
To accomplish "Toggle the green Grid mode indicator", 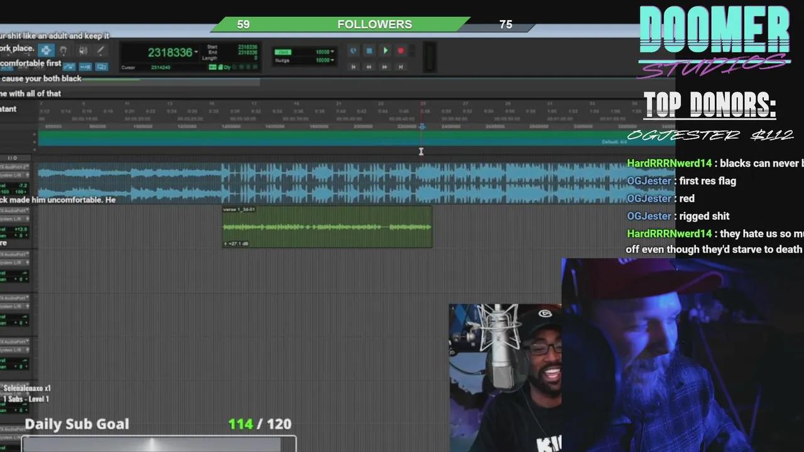I will 283,52.
